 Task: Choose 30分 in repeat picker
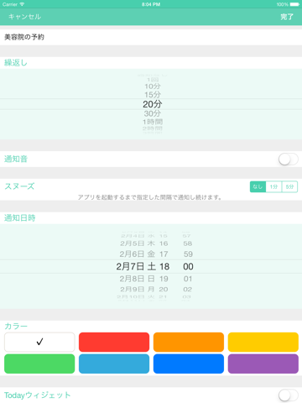click(x=153, y=113)
